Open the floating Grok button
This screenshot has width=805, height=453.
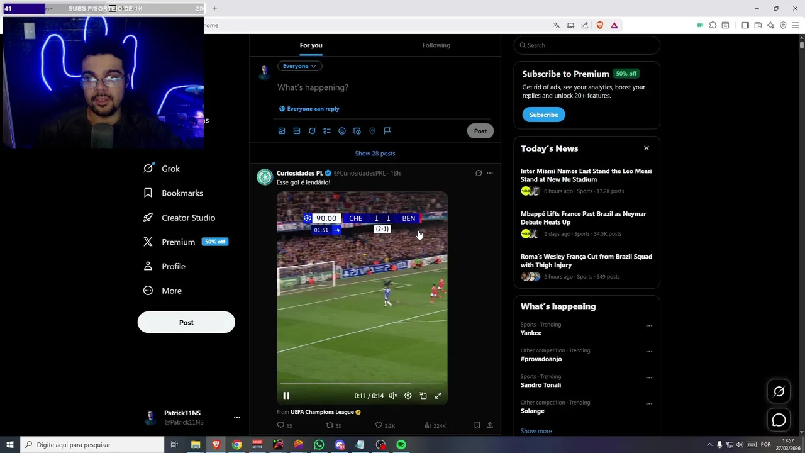779,391
